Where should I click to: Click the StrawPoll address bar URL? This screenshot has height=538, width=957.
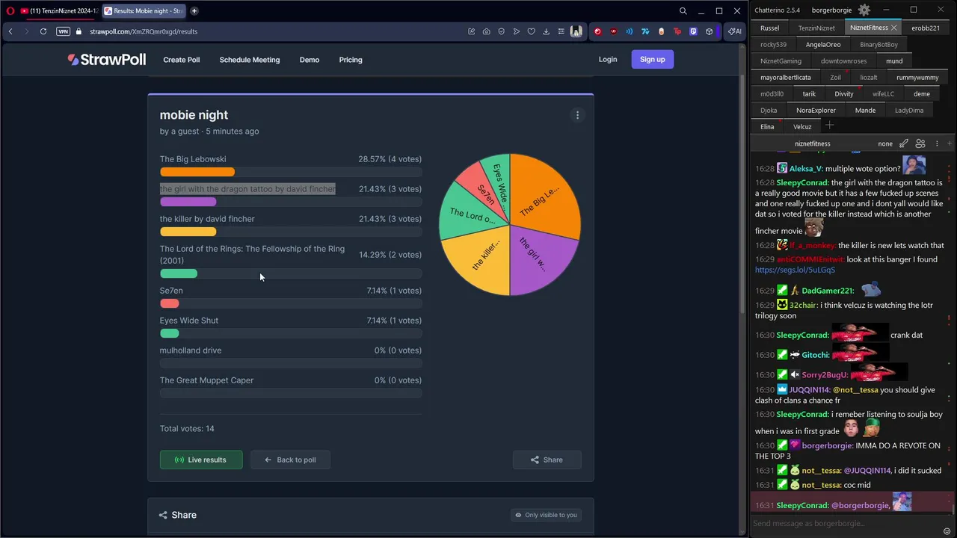pos(144,31)
